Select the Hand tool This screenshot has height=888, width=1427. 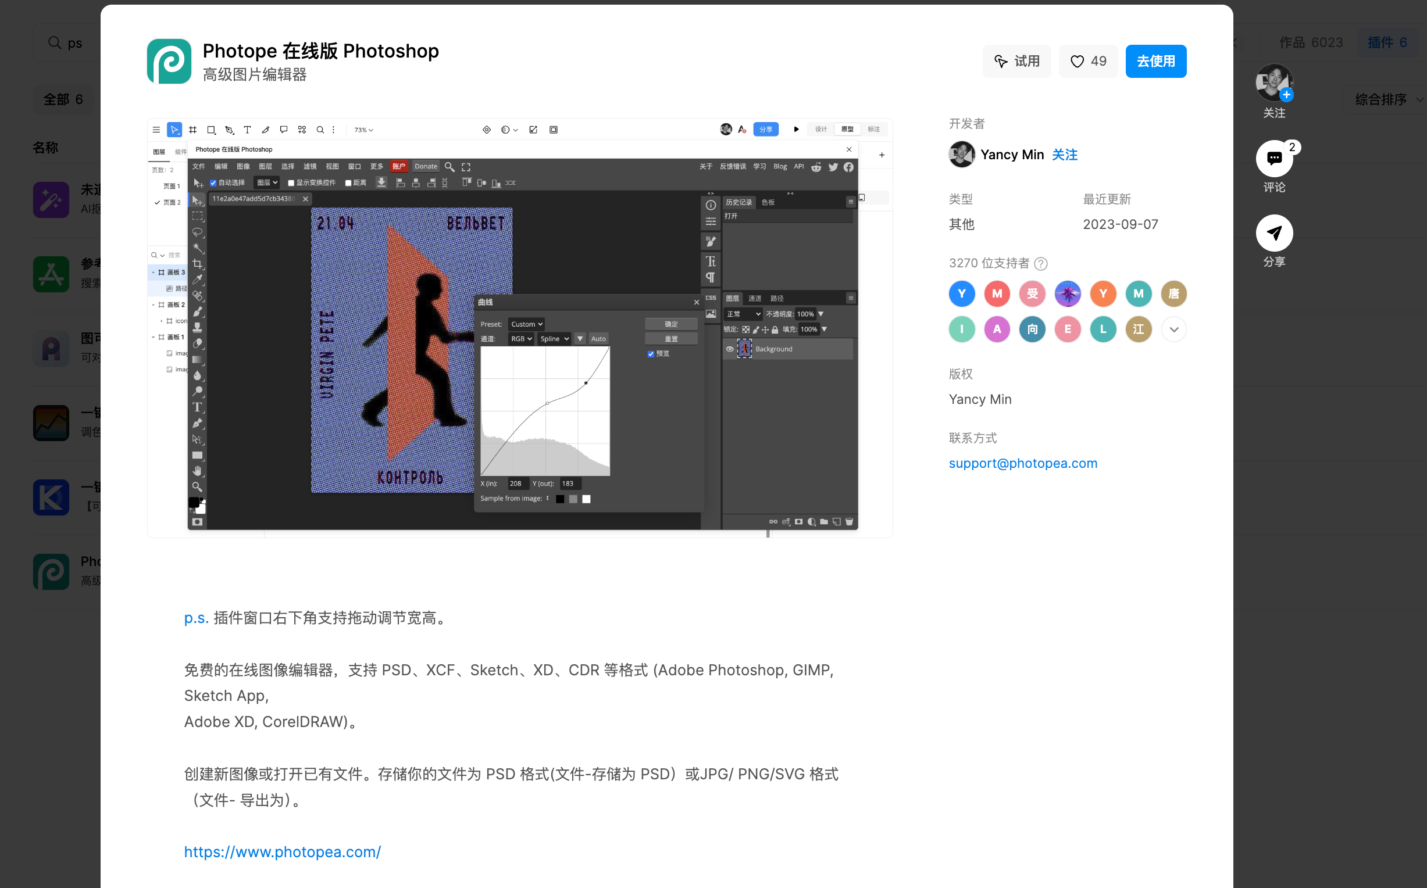pos(198,471)
